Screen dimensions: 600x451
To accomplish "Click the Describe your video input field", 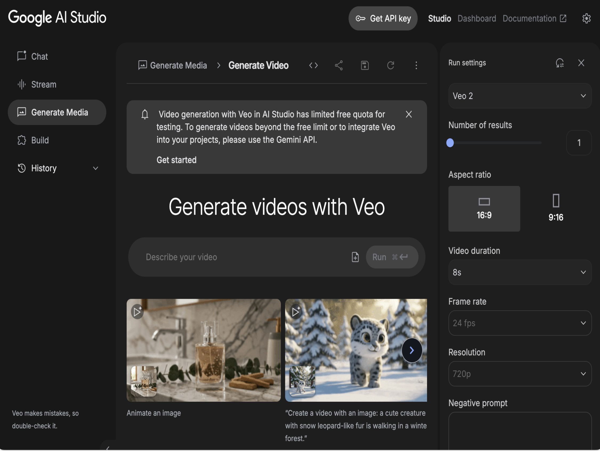I will tap(244, 257).
